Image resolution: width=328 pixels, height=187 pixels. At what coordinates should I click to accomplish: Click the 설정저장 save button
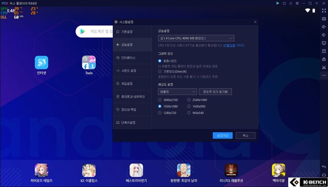pyautogui.click(x=223, y=135)
